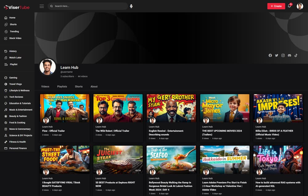Click the History clock icon
Screen dimensions: 308x196
pyautogui.click(x=6, y=51)
